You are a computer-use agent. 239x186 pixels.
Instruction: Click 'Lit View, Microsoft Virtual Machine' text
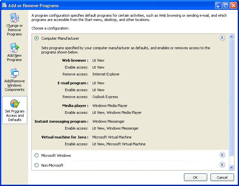pos(119,144)
